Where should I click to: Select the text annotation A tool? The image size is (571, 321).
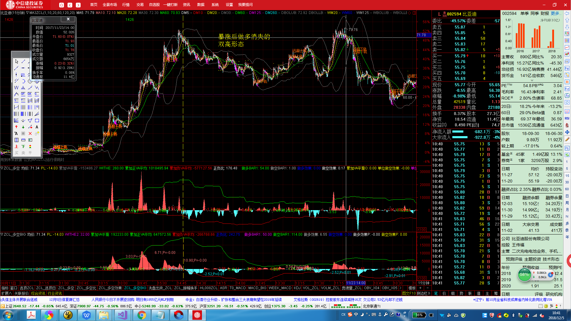pos(37,127)
